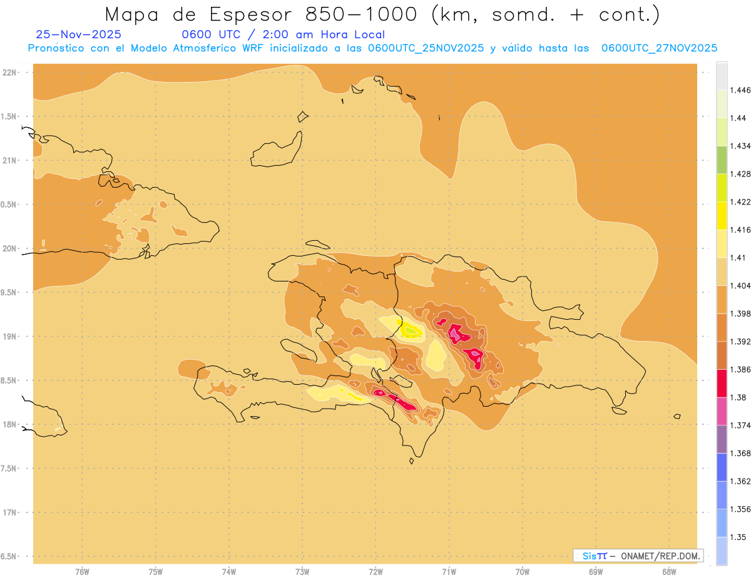751x580 pixels.
Task: Click the longitude label "73W"
Action: pos(302,572)
